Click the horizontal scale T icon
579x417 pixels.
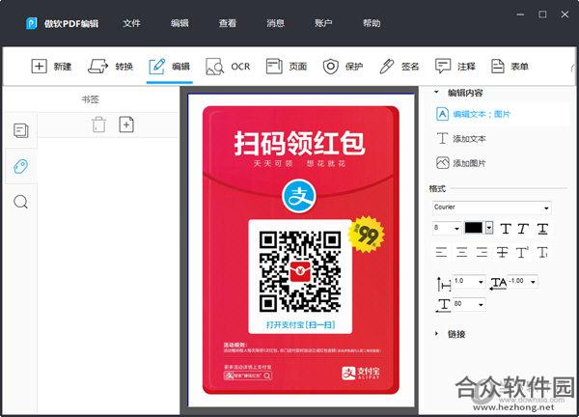[444, 305]
